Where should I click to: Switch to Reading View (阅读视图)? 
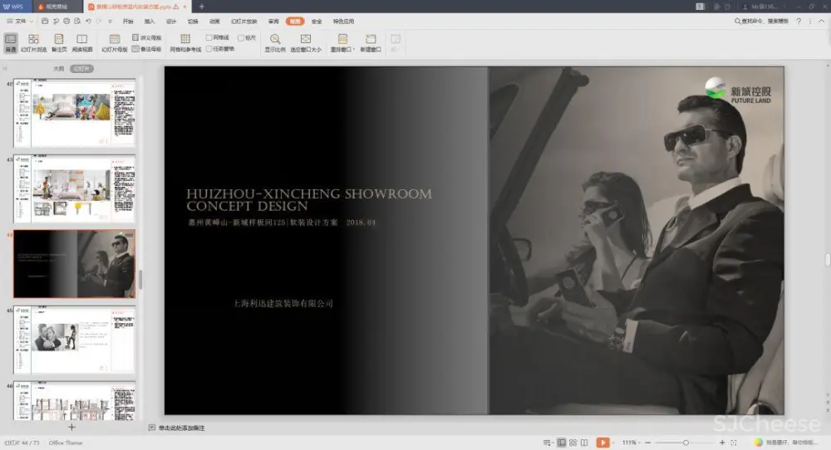point(81,42)
